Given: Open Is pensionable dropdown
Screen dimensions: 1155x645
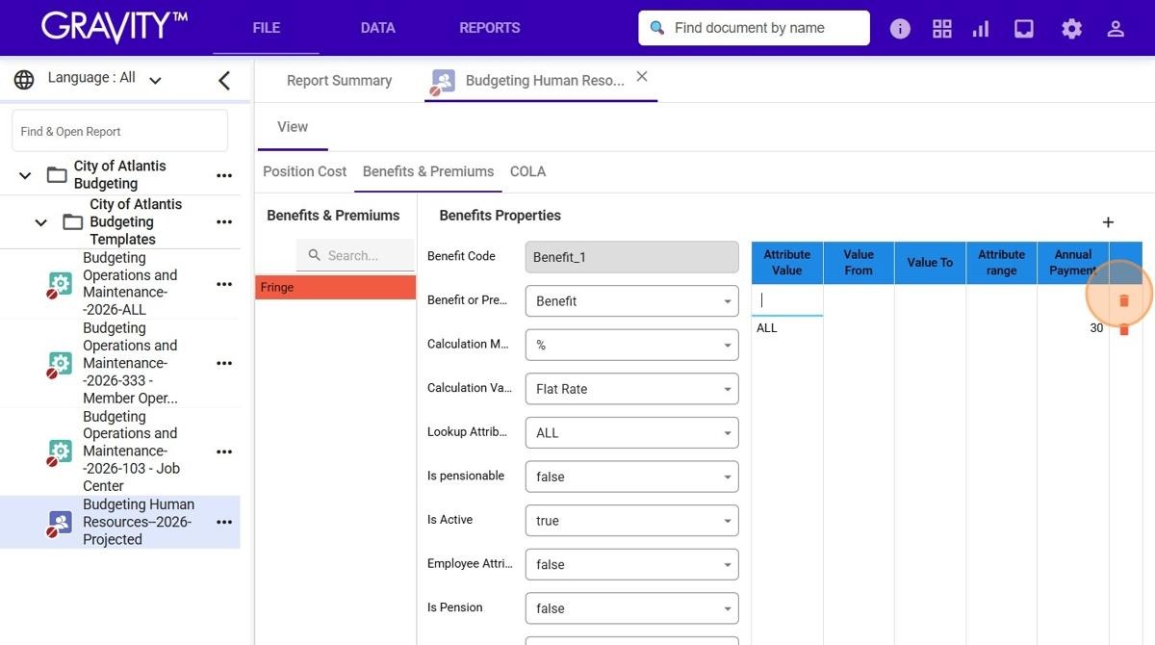Looking at the screenshot, I should 631,477.
